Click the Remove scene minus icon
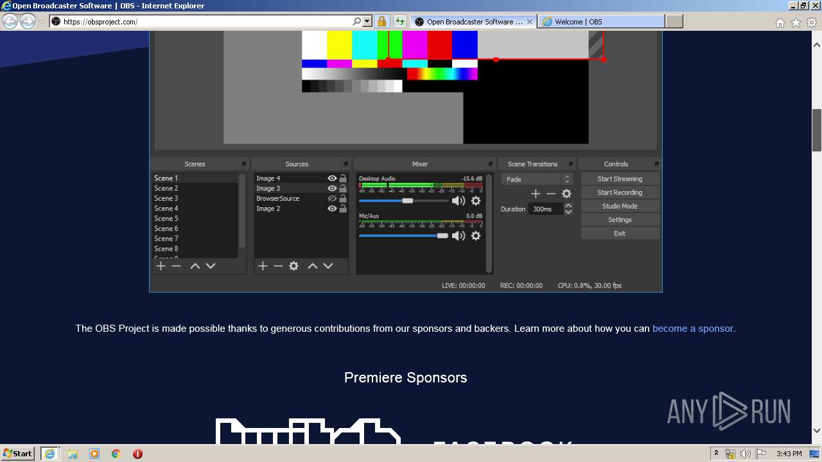The image size is (822, 462). click(x=176, y=266)
